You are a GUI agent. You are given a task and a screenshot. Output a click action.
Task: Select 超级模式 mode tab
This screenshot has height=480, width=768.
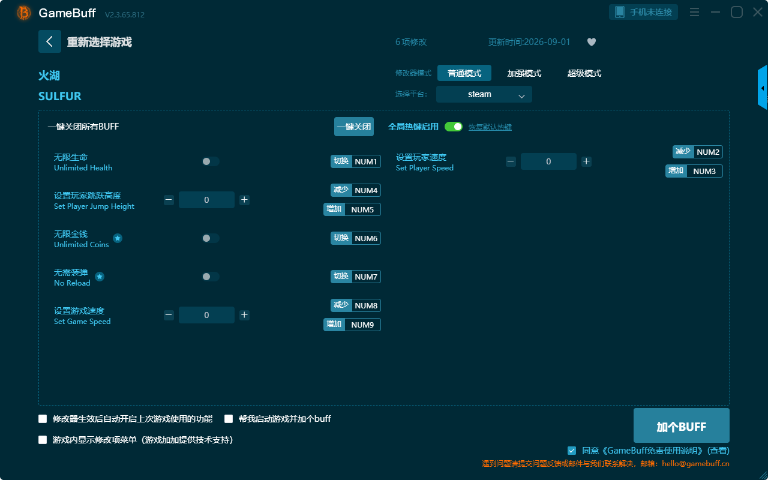click(584, 73)
